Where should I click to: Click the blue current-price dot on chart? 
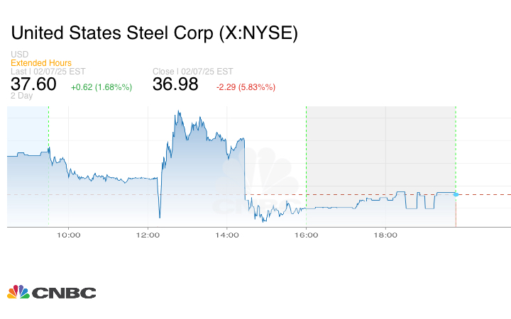(x=456, y=194)
